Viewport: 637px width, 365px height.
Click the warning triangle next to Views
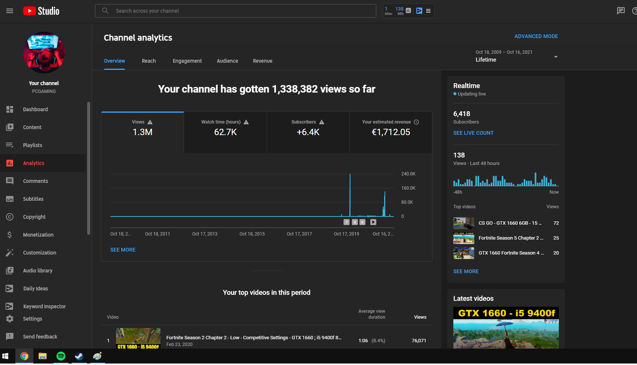pyautogui.click(x=150, y=122)
